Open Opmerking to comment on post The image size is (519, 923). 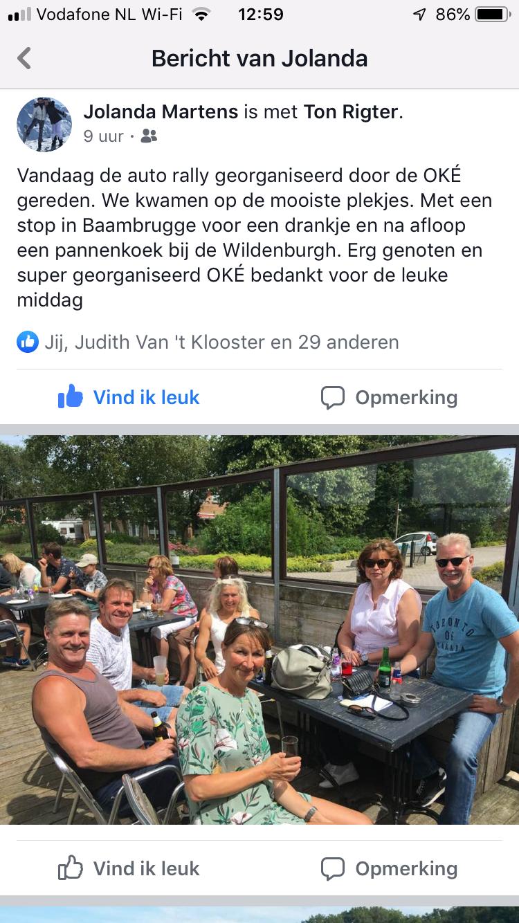(389, 397)
